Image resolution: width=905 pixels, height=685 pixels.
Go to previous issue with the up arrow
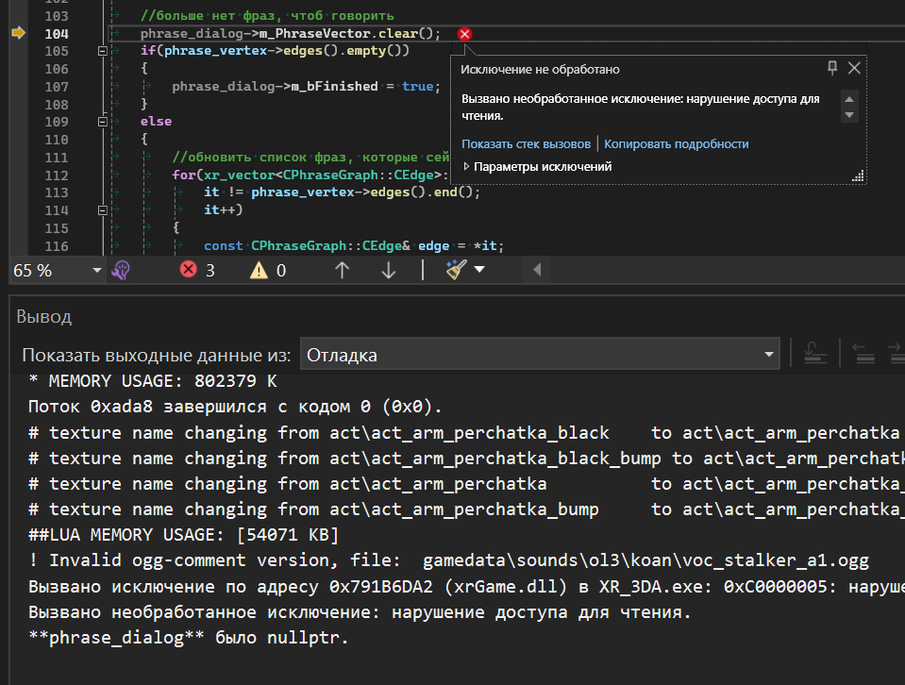(343, 271)
